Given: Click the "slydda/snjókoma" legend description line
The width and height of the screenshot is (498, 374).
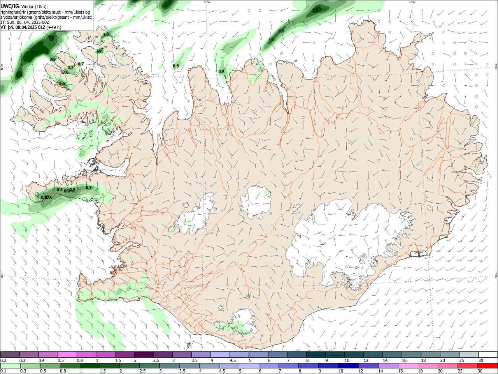Looking at the screenshot, I should point(46,17).
